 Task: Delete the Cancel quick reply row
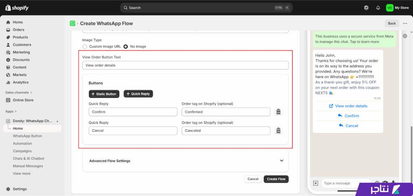(x=278, y=130)
